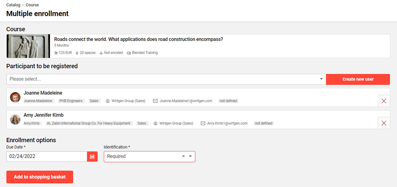Go to Catalog in the breadcrumb

coord(13,5)
